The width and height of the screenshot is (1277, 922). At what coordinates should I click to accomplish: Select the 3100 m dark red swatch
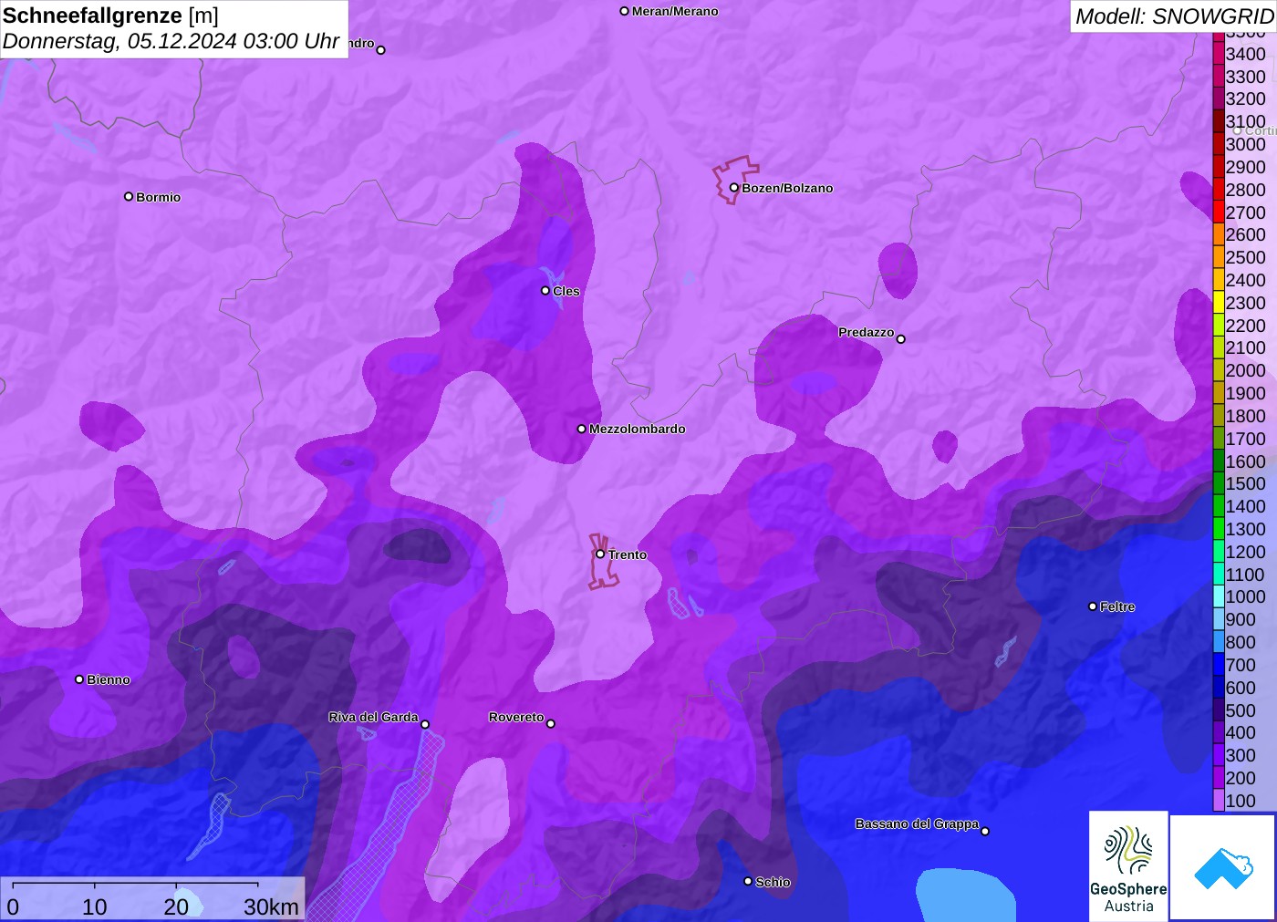[x=1219, y=121]
